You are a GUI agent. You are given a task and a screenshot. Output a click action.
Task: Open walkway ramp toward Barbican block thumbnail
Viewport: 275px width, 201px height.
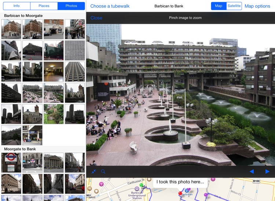(11, 135)
